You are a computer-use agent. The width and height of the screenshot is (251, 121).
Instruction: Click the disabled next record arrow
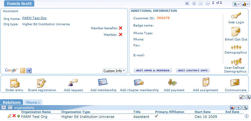[x=201, y=3]
